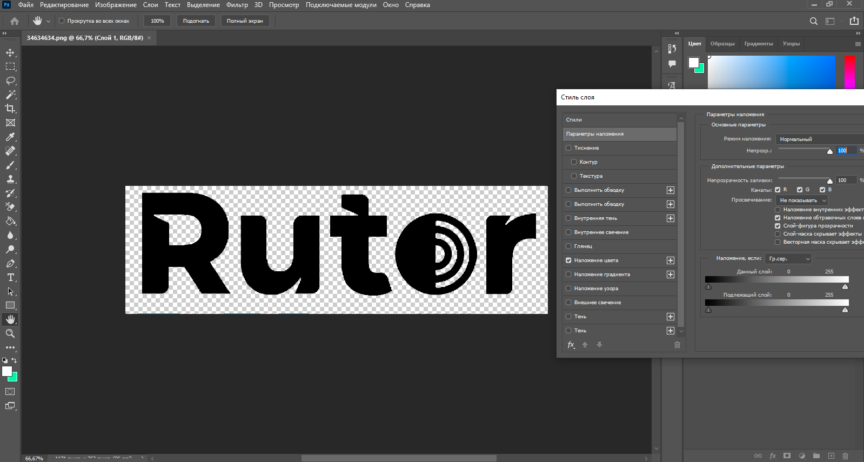Uncheck the Наложение цвета checkbox
The height and width of the screenshot is (462, 864).
(x=568, y=260)
